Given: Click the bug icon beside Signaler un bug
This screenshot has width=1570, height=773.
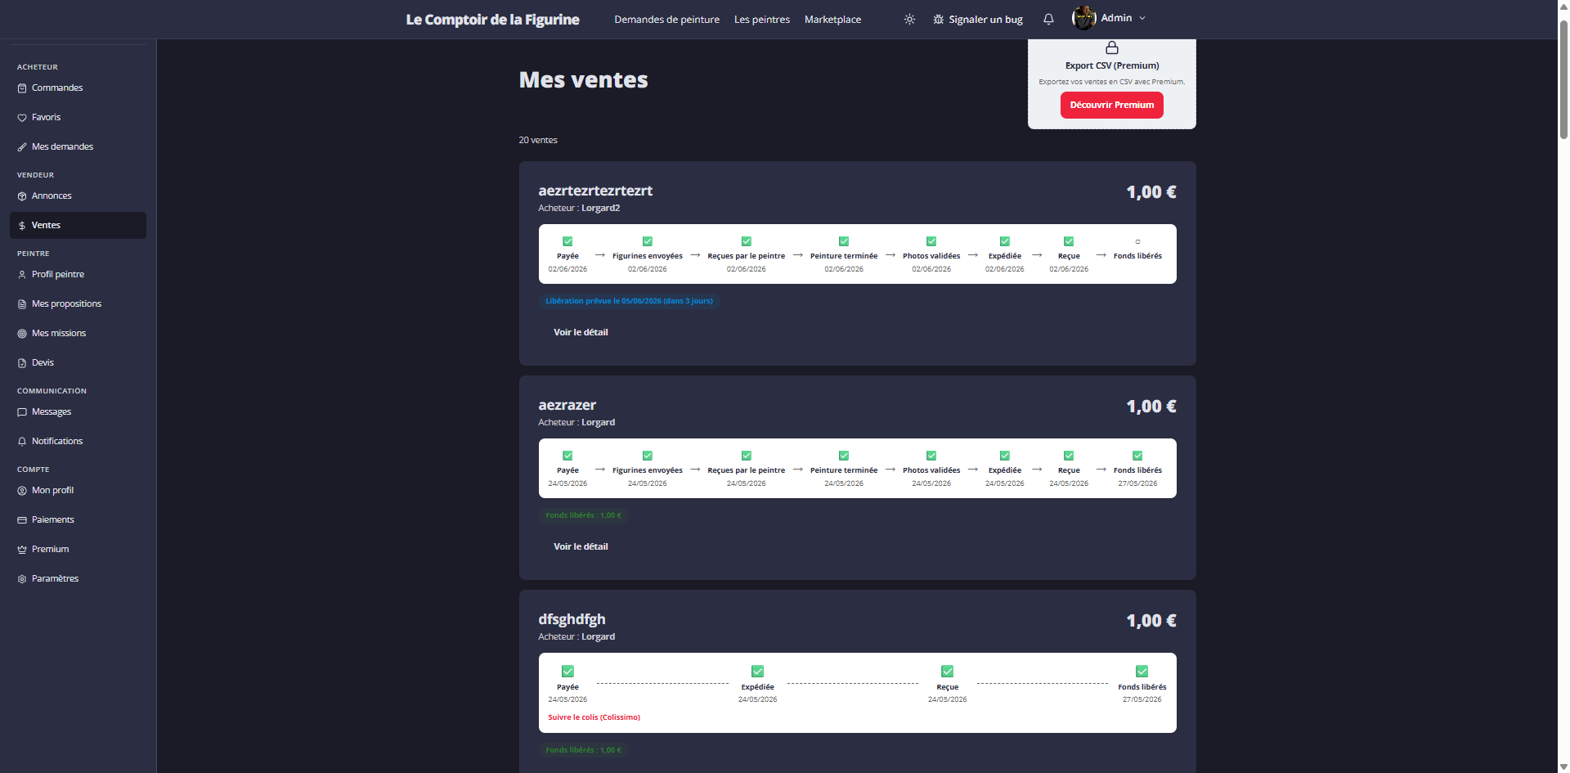Looking at the screenshot, I should click(x=938, y=19).
